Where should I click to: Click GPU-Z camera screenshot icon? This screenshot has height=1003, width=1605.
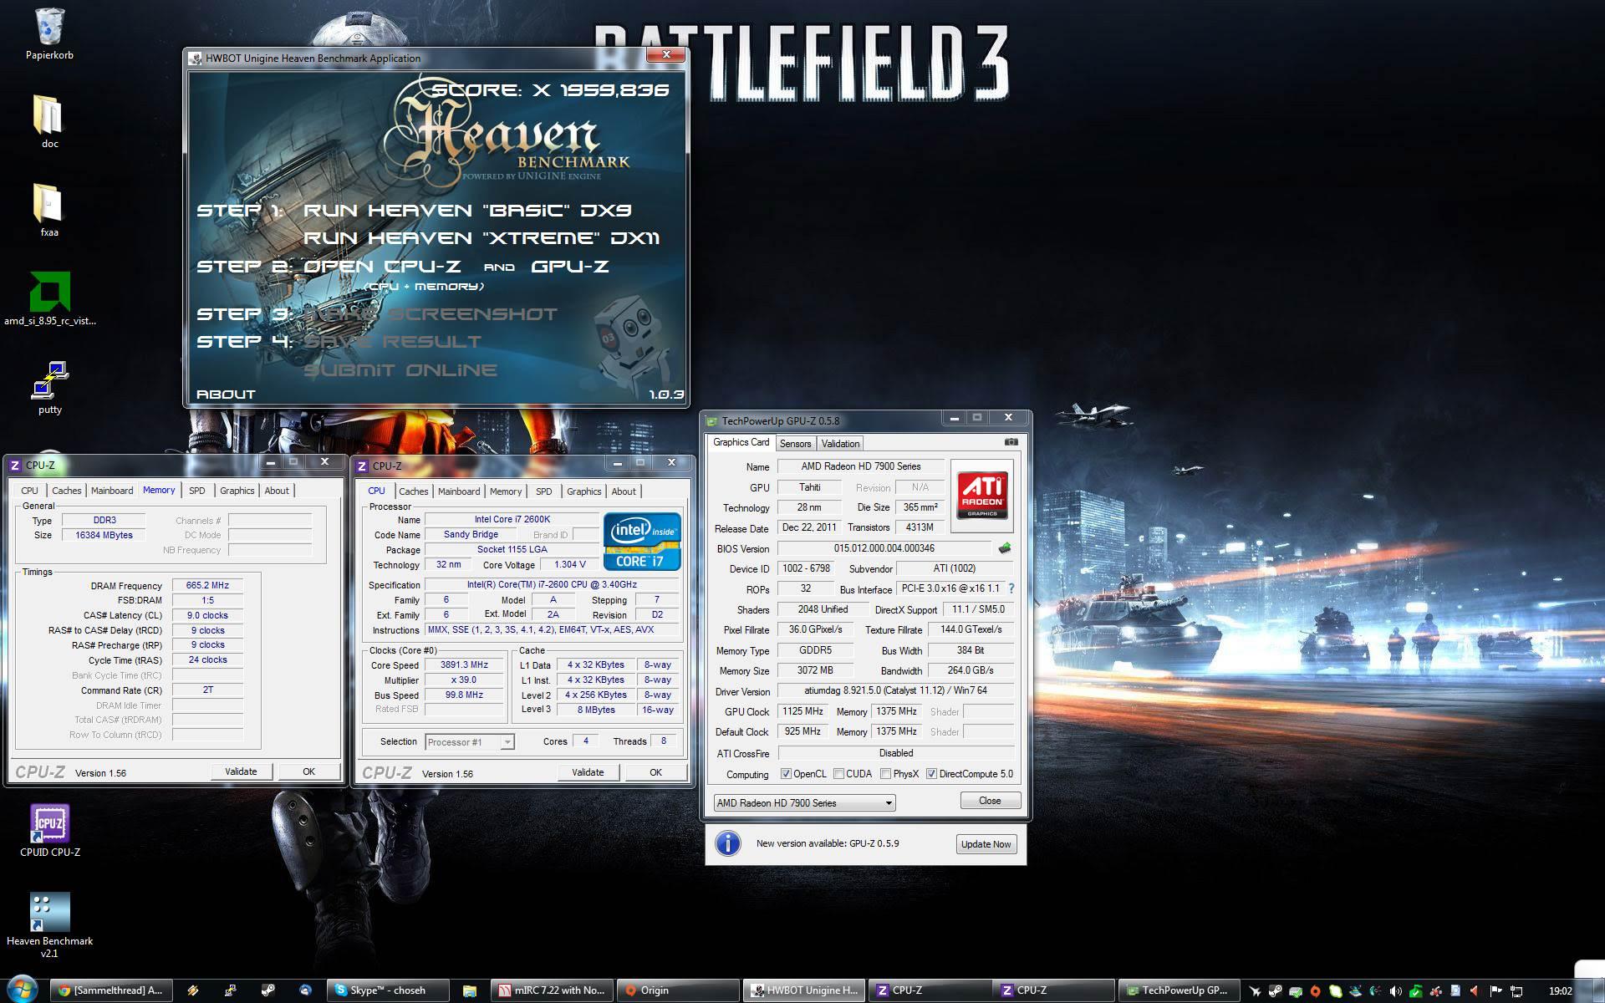click(1011, 442)
